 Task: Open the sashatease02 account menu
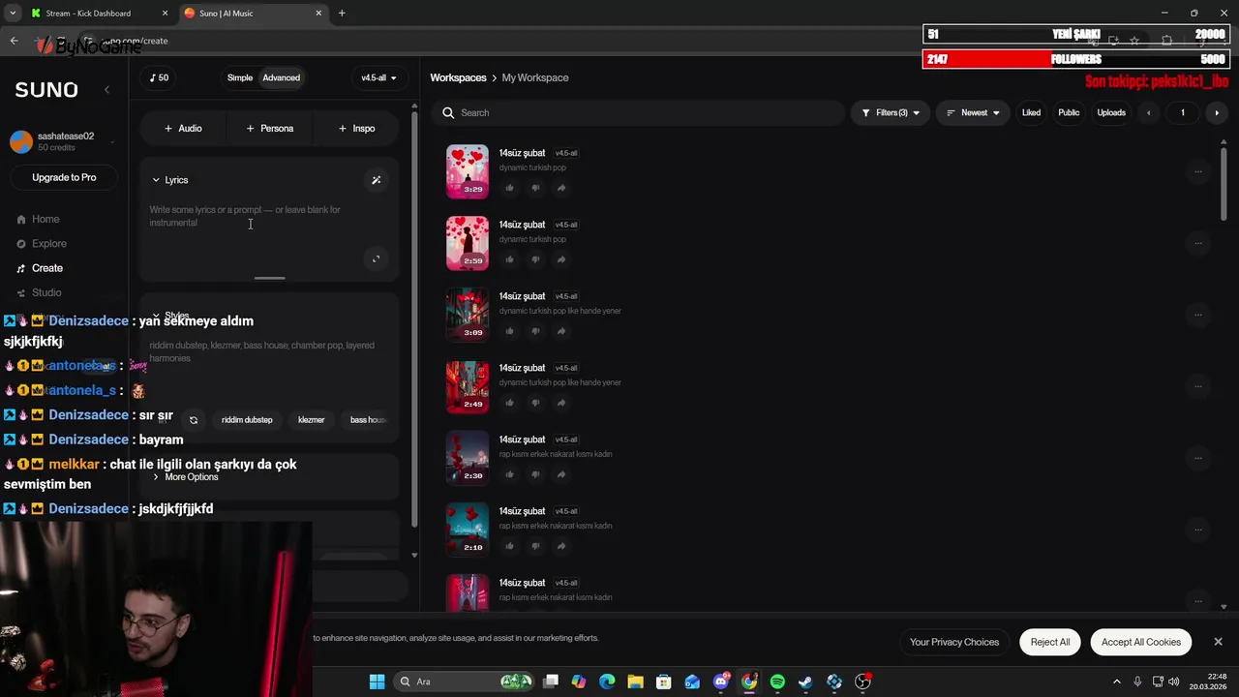[x=63, y=142]
